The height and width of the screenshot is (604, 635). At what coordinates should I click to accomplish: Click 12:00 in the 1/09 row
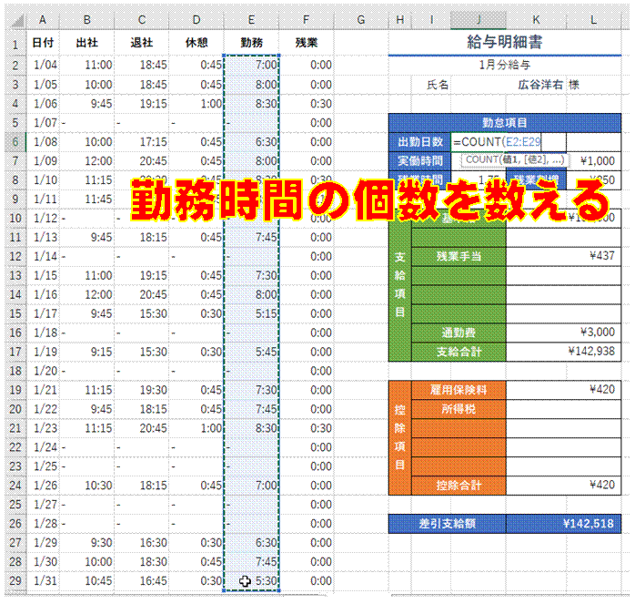coord(87,161)
